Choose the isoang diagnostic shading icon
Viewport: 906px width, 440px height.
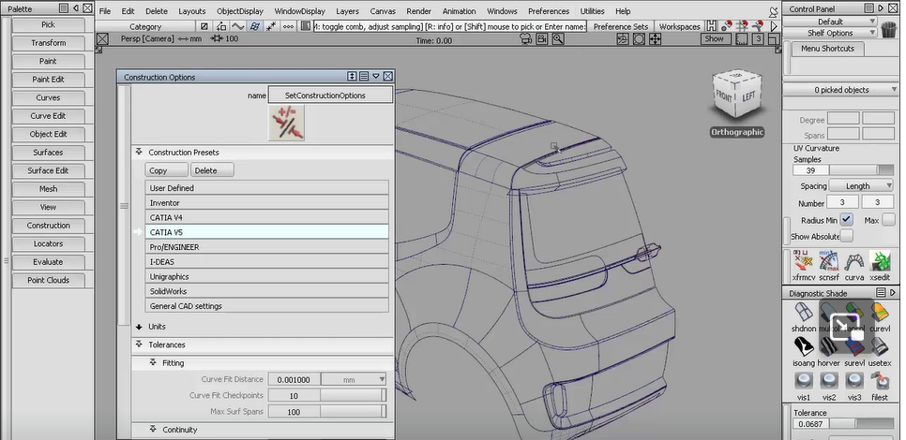point(803,347)
